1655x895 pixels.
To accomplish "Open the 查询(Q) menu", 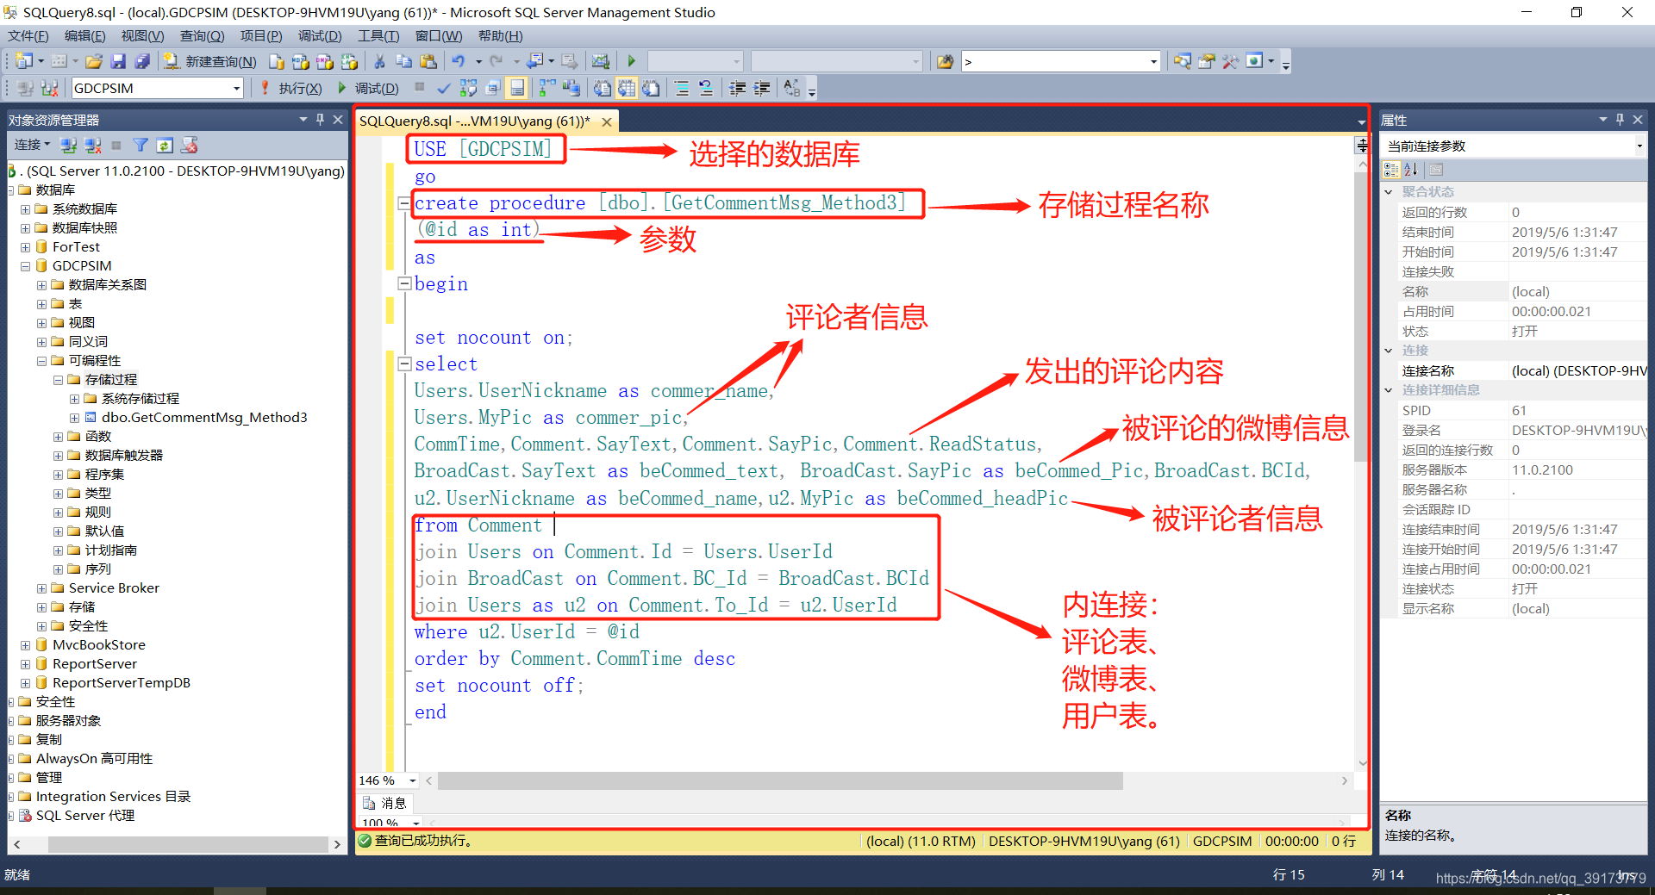I will (202, 36).
